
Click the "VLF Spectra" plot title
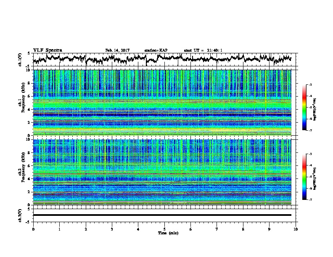tap(48, 50)
